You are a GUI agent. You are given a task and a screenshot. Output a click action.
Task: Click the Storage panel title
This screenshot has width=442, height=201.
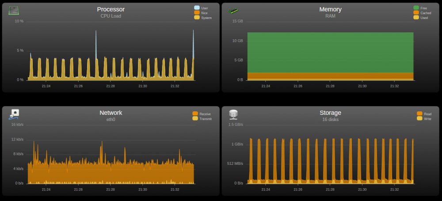pos(330,113)
